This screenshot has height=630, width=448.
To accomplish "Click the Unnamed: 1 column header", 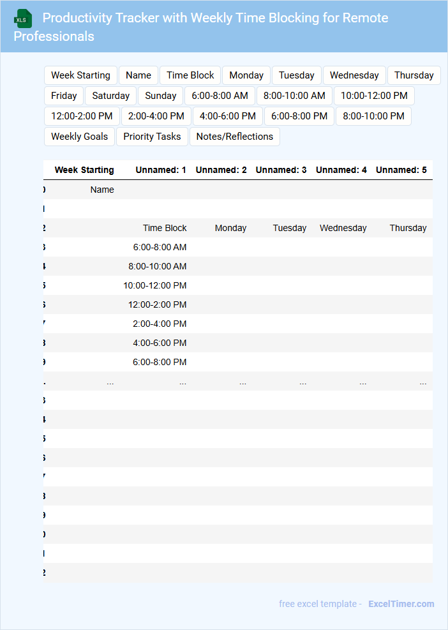I will 161,170.
